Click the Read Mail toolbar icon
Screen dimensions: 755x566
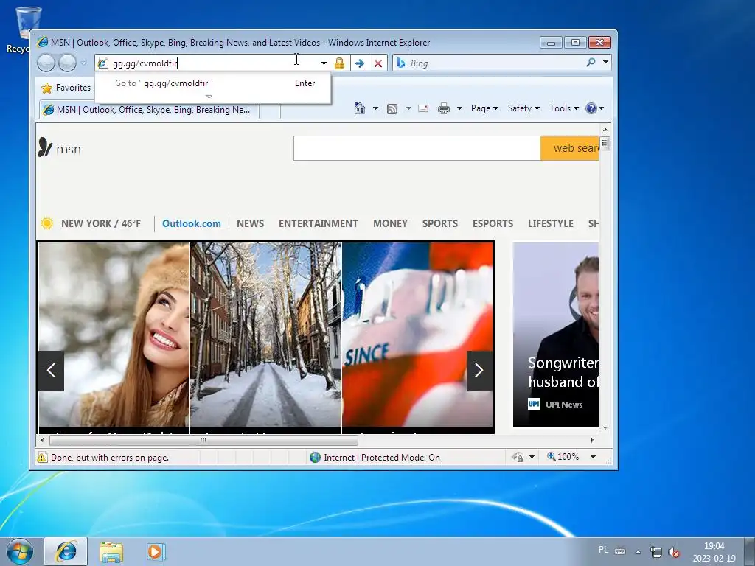[x=423, y=108]
